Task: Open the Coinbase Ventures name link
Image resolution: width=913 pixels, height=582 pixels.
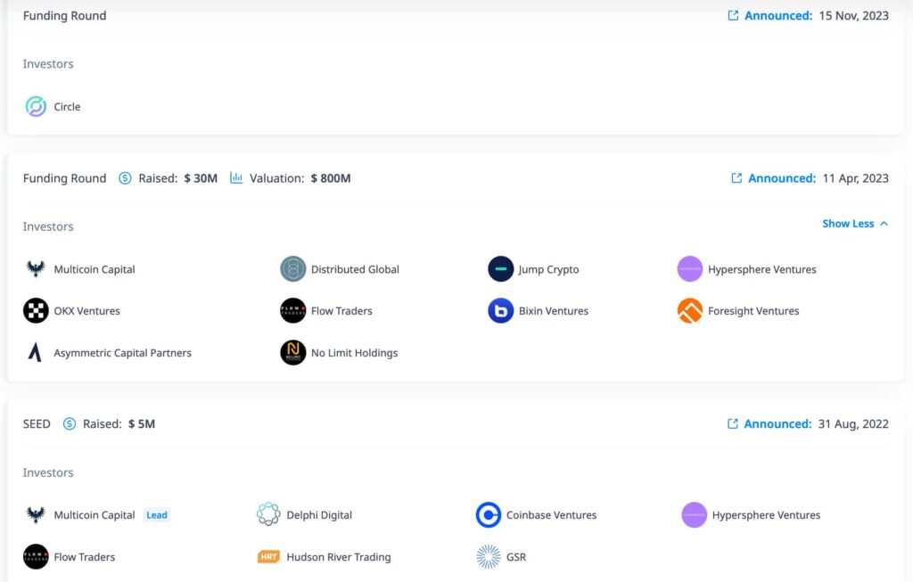Action: tap(551, 515)
